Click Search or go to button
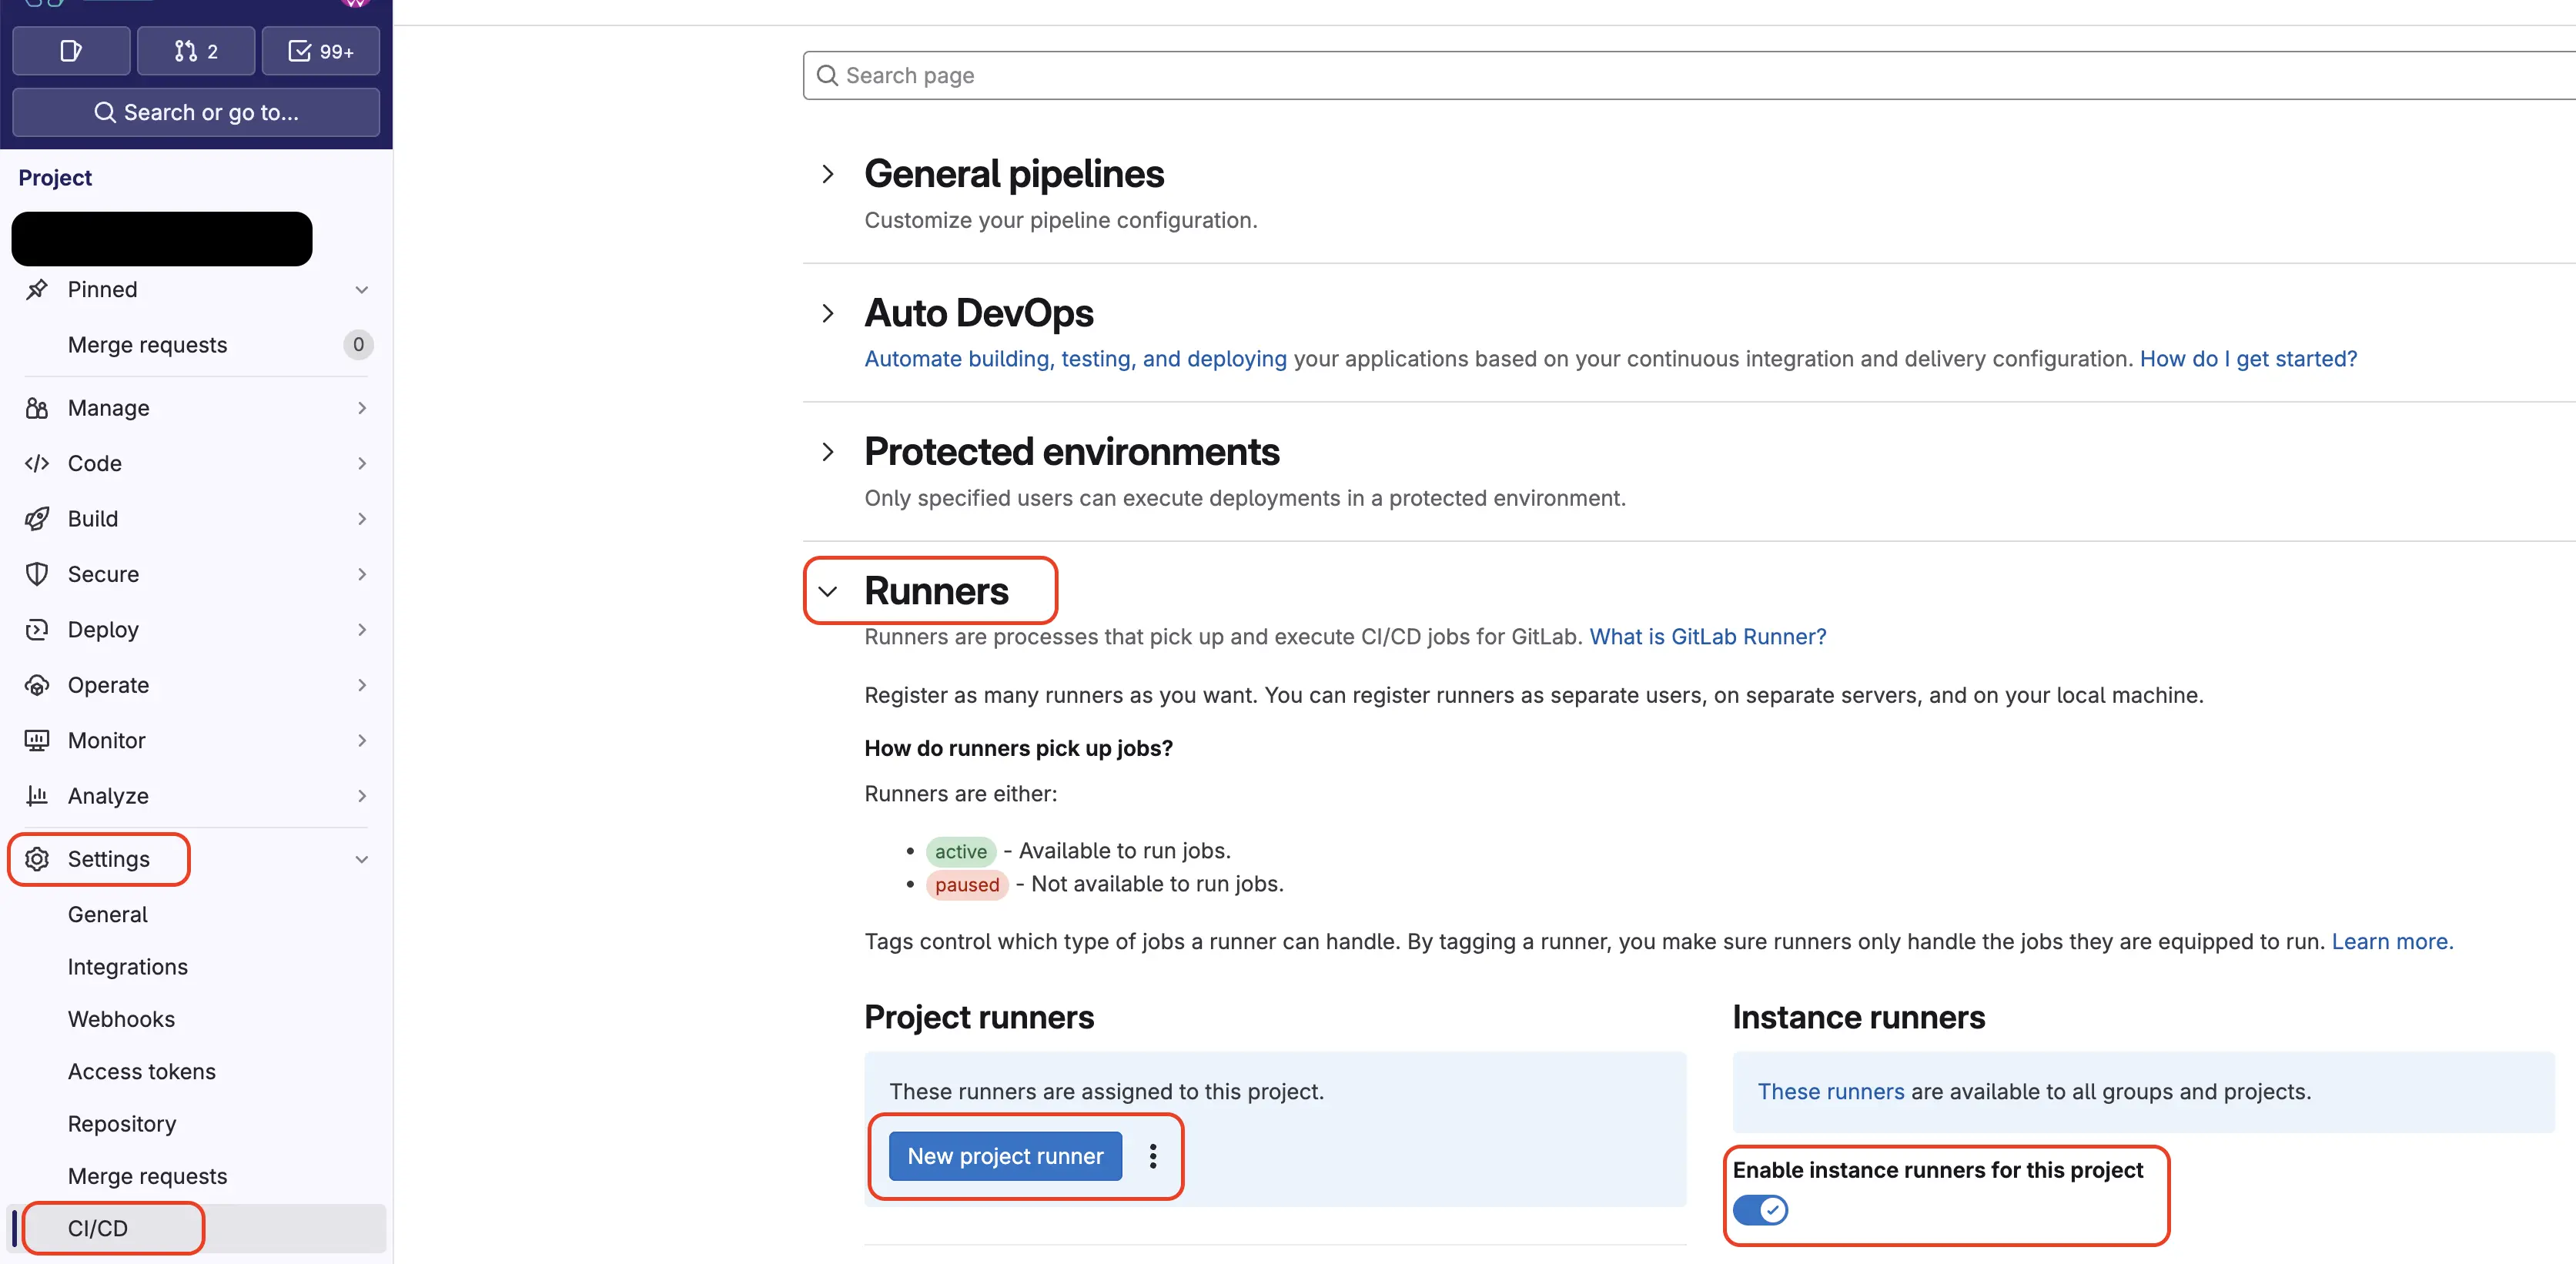This screenshot has height=1264, width=2576. pos(196,112)
